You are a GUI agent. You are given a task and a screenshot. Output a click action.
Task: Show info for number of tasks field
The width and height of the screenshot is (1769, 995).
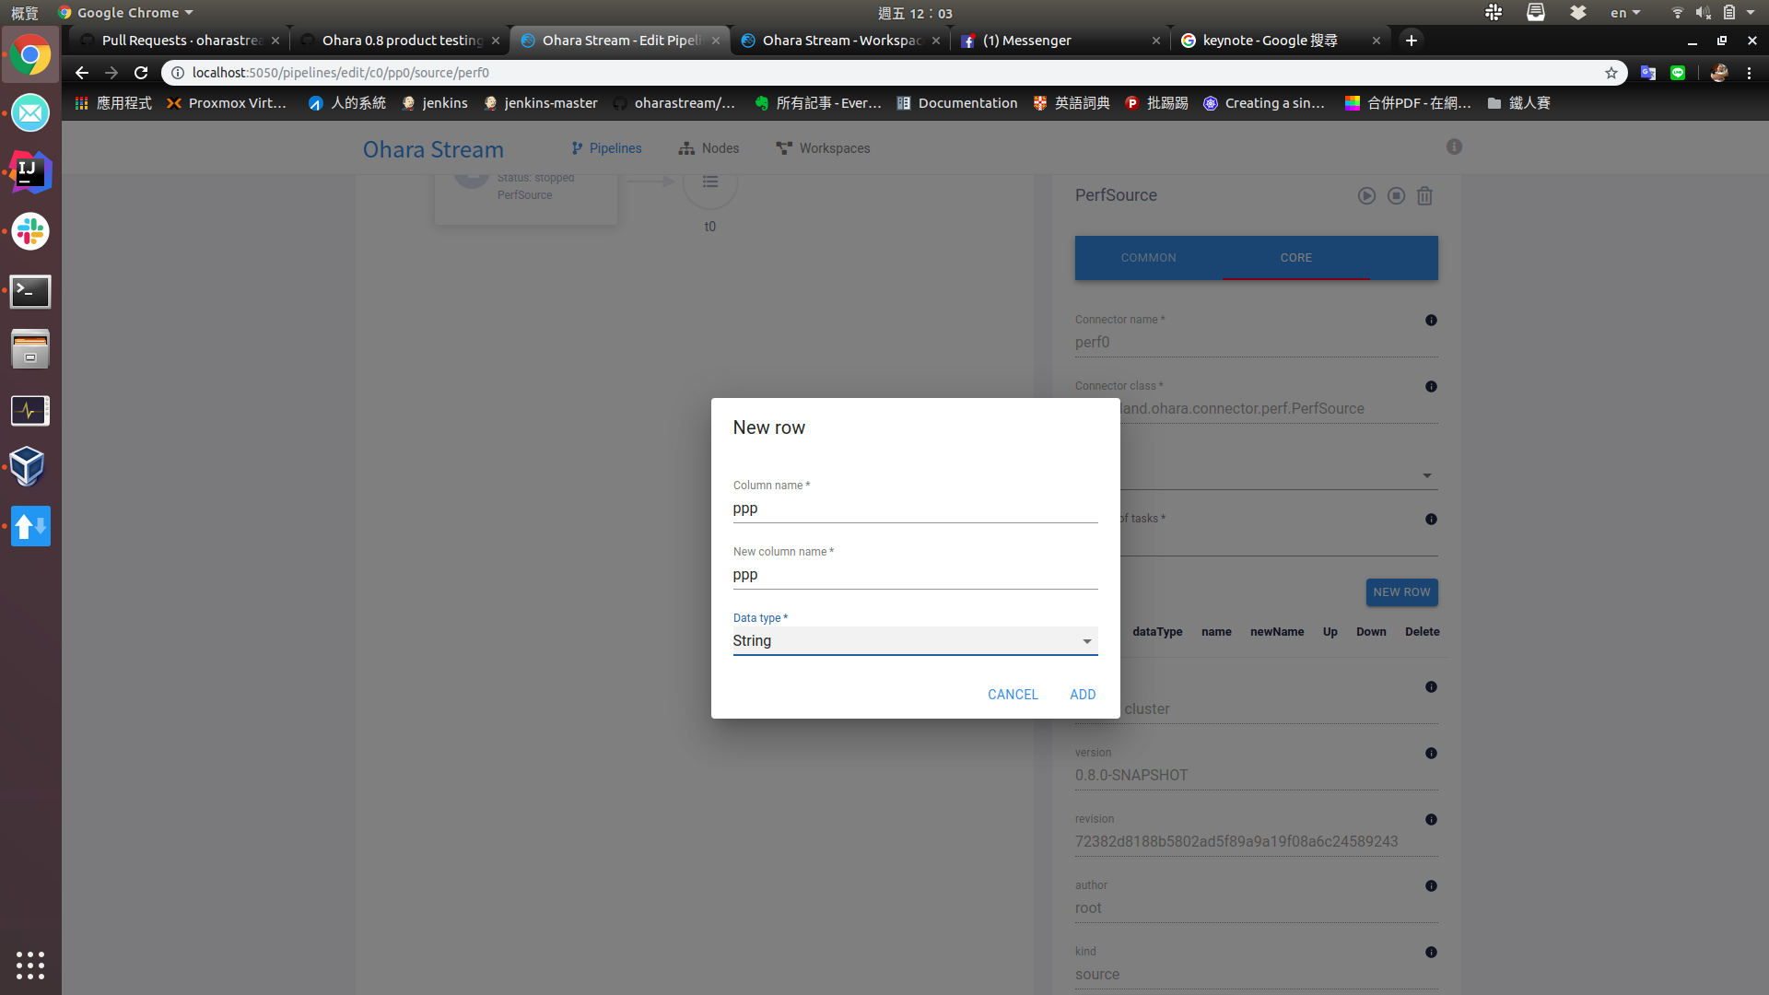point(1431,520)
